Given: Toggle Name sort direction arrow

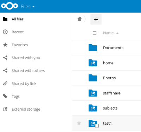Looking at the screenshot, I should 117,33.
